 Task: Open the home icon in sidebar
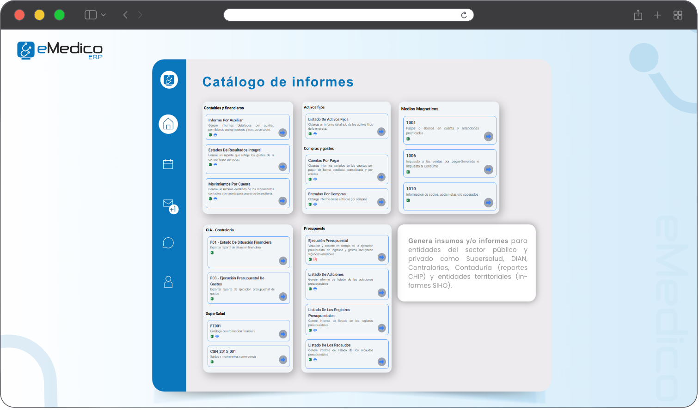pyautogui.click(x=168, y=124)
